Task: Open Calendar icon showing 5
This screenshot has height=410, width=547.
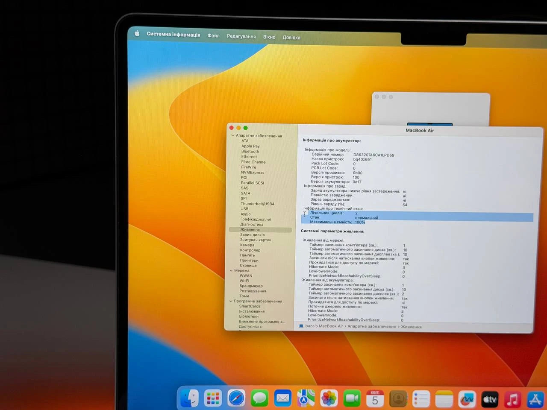Action: [375, 398]
